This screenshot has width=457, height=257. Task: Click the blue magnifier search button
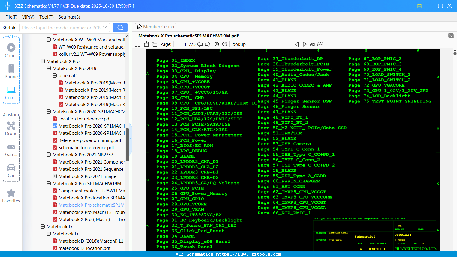tap(120, 28)
